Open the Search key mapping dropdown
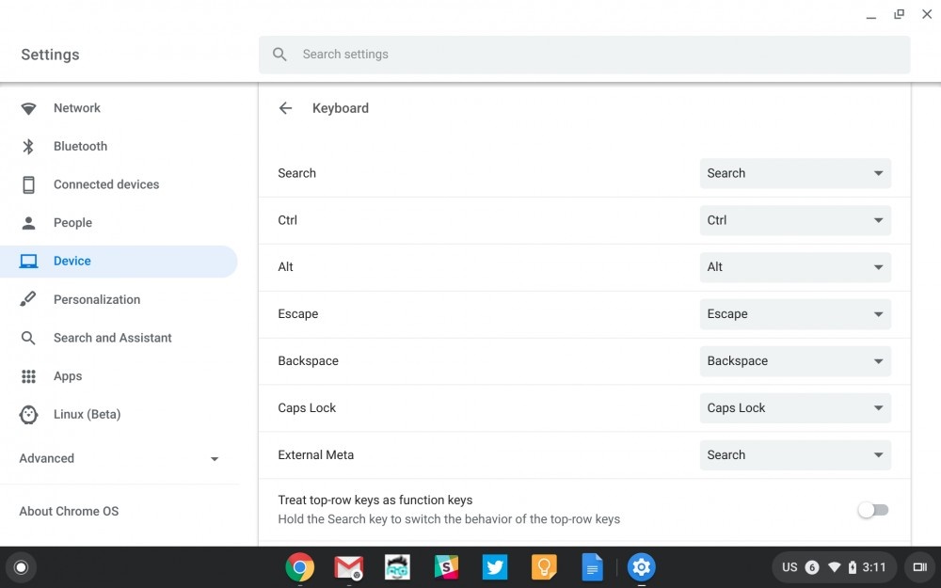The image size is (941, 588). tap(795, 173)
